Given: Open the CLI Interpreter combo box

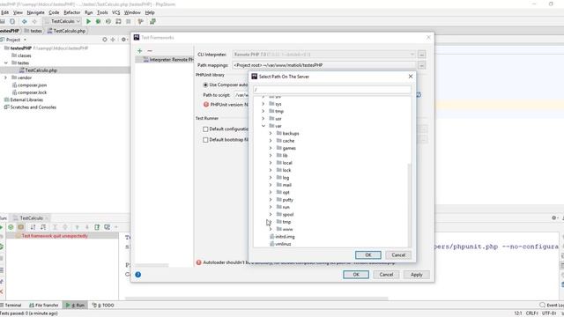Looking at the screenshot, I should (324, 55).
